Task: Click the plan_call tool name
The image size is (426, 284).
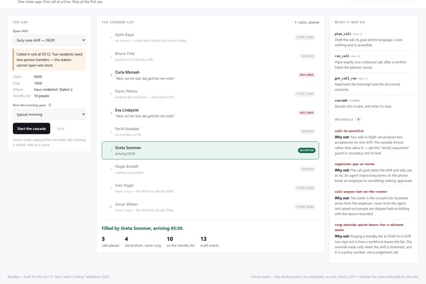Action: pos(342,34)
